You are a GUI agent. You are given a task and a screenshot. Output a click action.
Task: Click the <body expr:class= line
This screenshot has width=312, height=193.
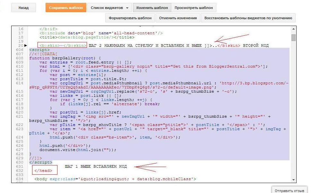tap(115, 179)
